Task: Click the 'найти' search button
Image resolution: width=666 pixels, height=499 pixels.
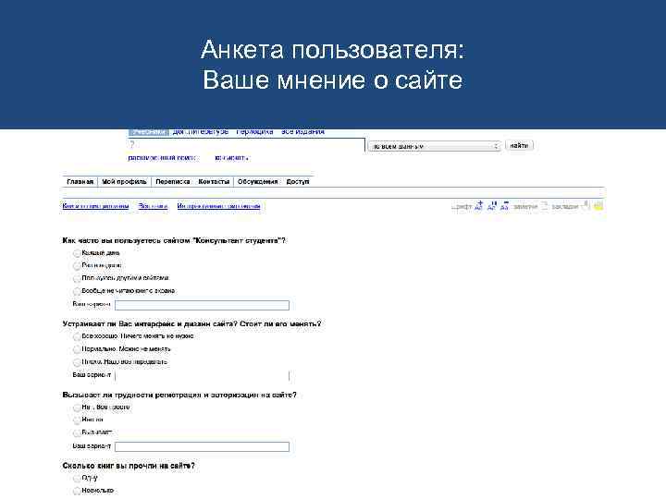Action: click(519, 146)
